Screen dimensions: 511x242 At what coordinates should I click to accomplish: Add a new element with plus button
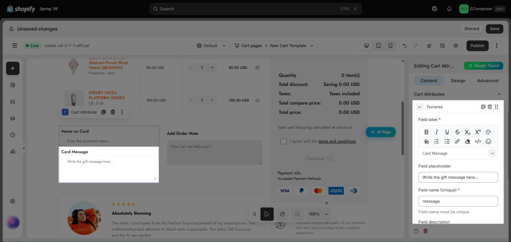coord(12,68)
